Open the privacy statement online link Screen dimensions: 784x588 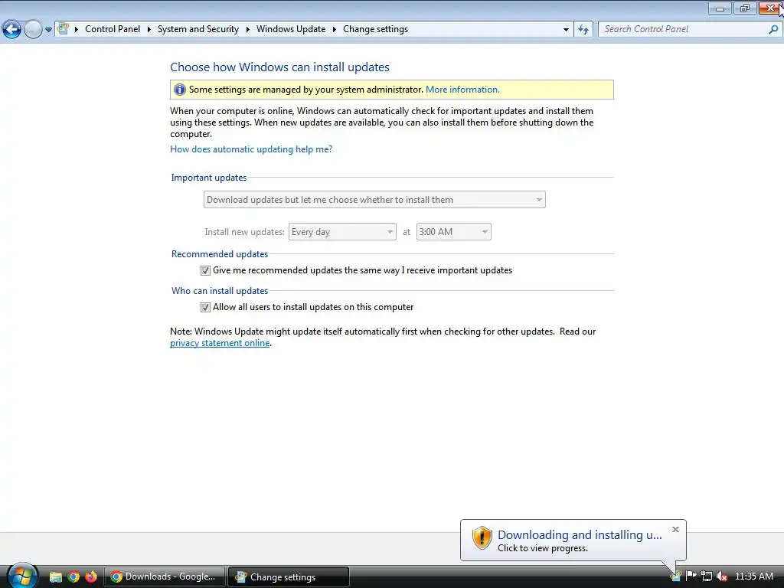(x=220, y=343)
